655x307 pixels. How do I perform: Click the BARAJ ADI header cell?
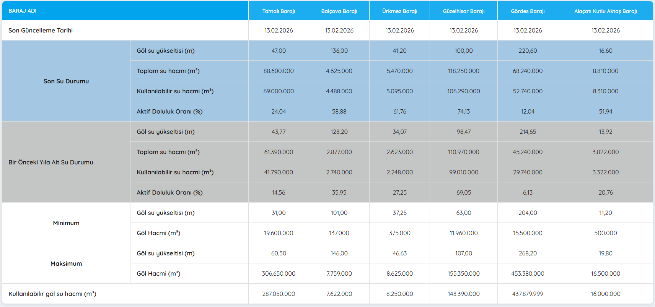(23, 11)
